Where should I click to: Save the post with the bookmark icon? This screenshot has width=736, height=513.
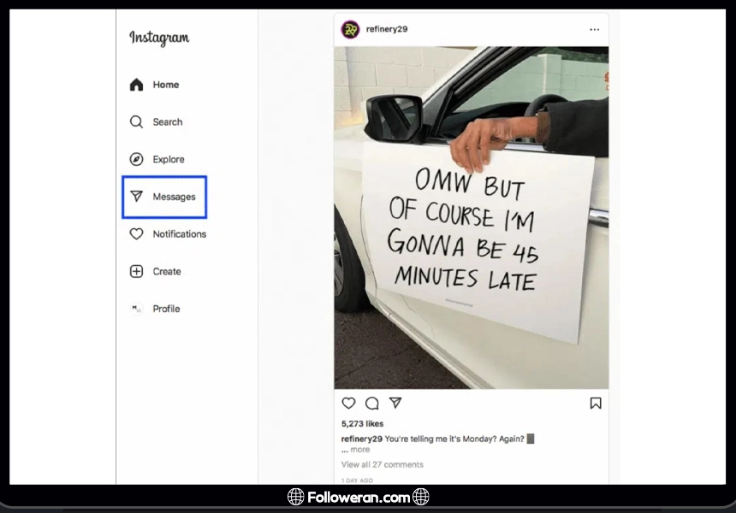click(595, 403)
